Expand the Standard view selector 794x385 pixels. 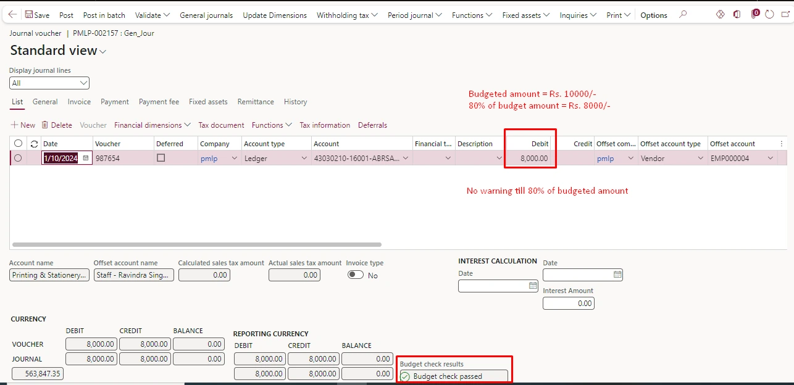click(x=103, y=52)
